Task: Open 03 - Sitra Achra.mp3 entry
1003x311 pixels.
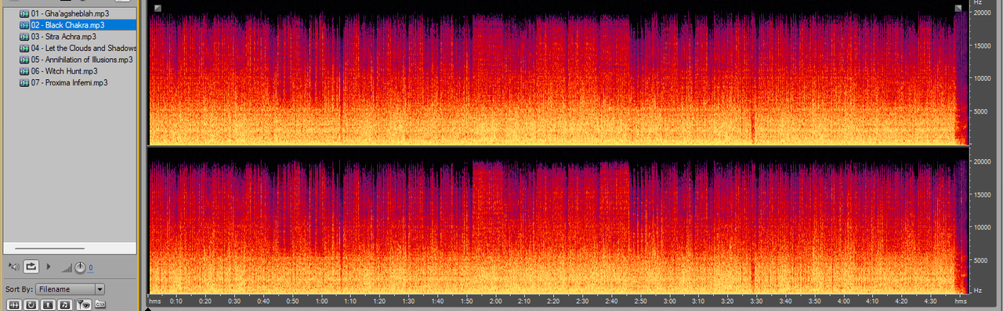Action: tap(63, 36)
